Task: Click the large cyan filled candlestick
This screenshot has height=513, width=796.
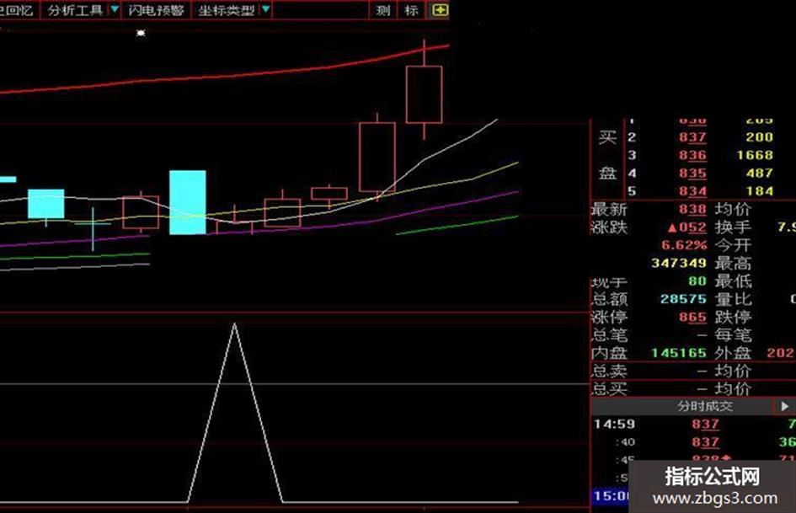Action: [188, 202]
